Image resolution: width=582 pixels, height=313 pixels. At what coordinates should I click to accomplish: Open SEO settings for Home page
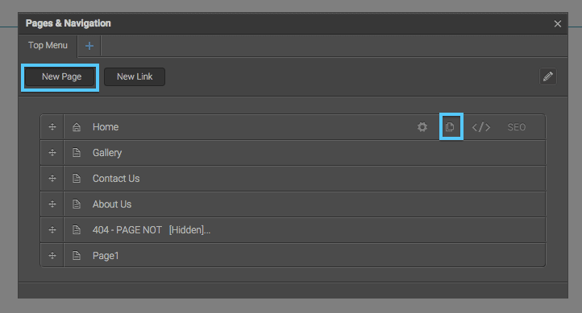coord(516,127)
